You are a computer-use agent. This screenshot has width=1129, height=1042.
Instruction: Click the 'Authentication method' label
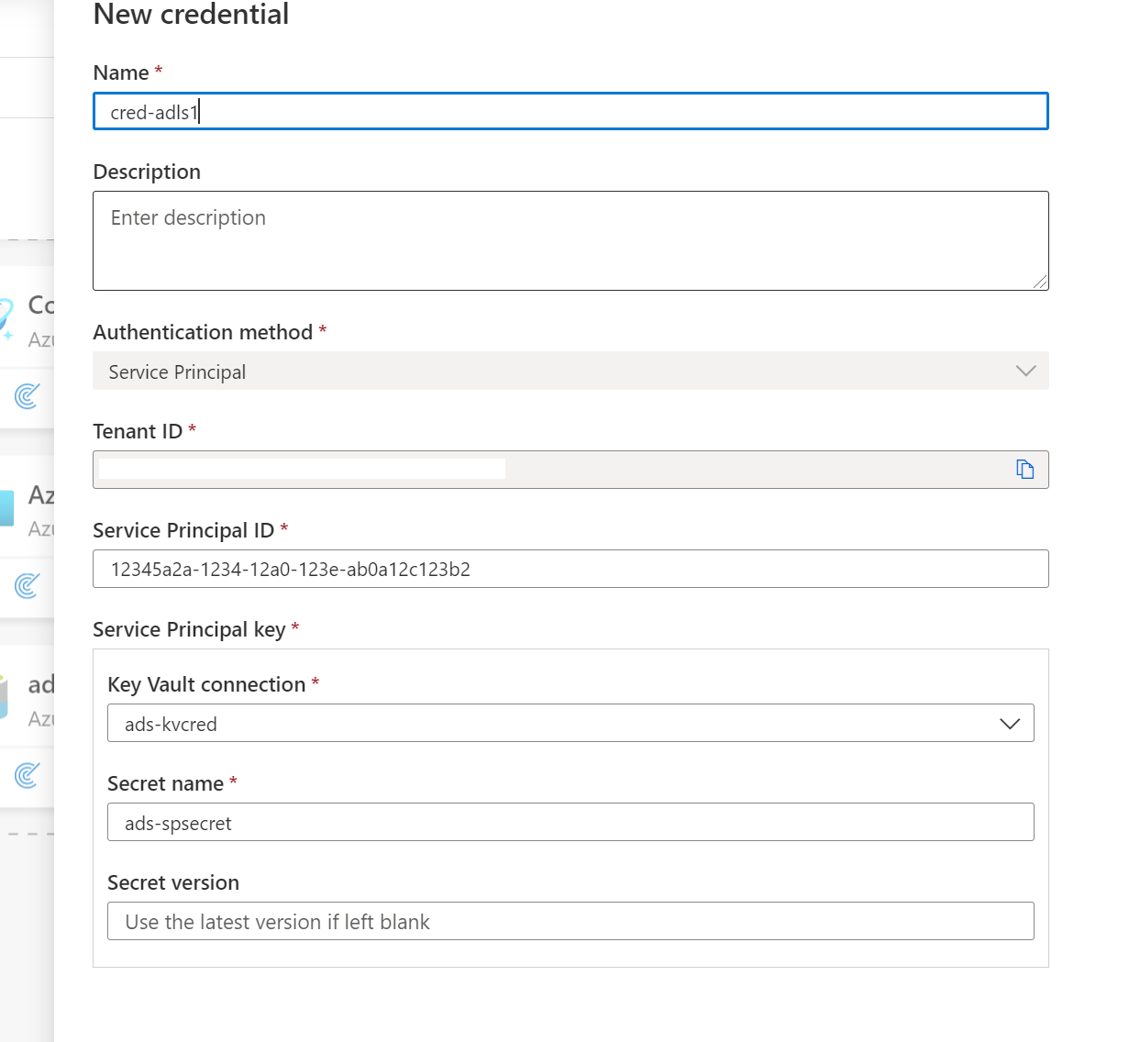coord(203,332)
